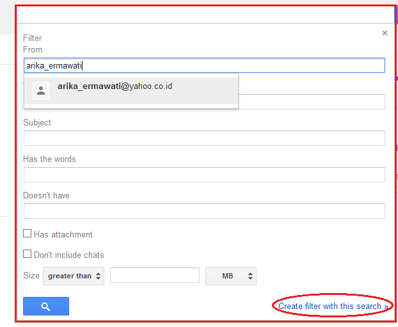Viewport: 398px width, 327px height.
Task: Open the 'greater than' size comparison dropdown
Action: click(x=74, y=276)
